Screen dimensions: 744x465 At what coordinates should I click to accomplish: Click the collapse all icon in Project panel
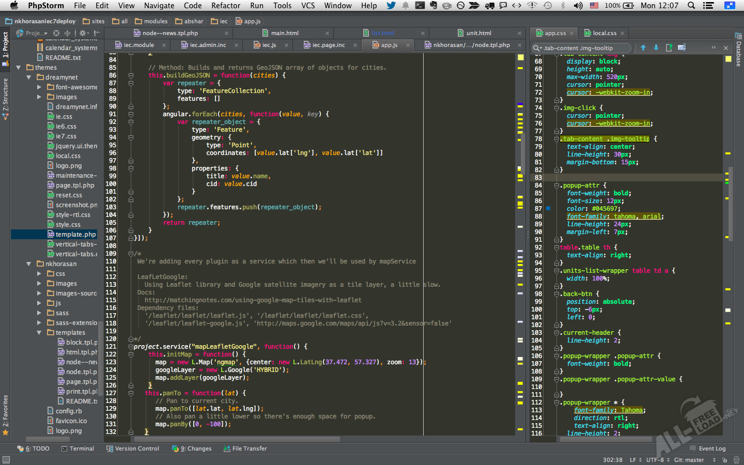(67, 33)
